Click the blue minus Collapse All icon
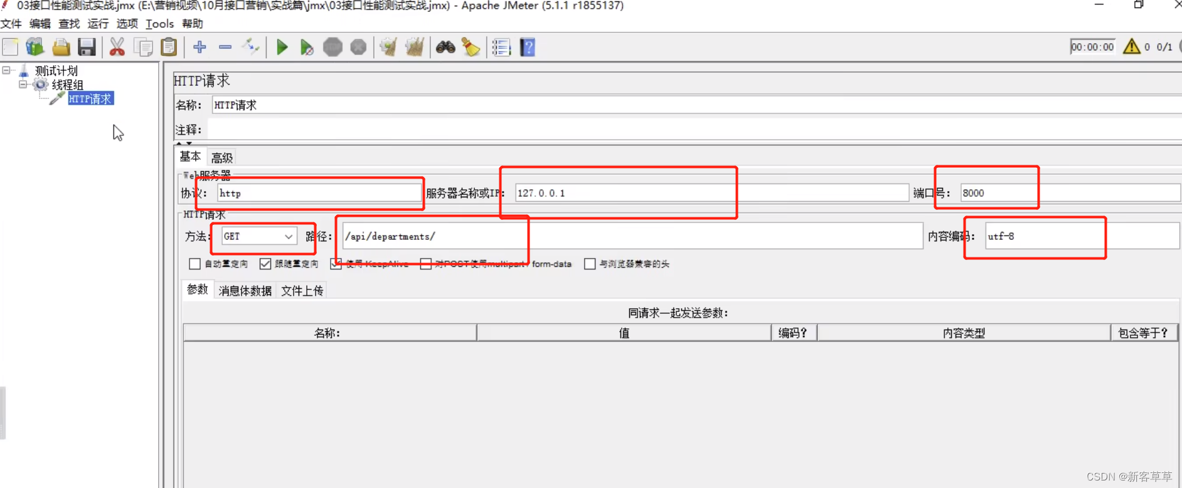 [x=225, y=47]
